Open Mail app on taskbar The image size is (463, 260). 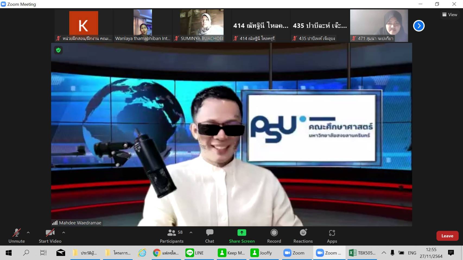tap(61, 253)
